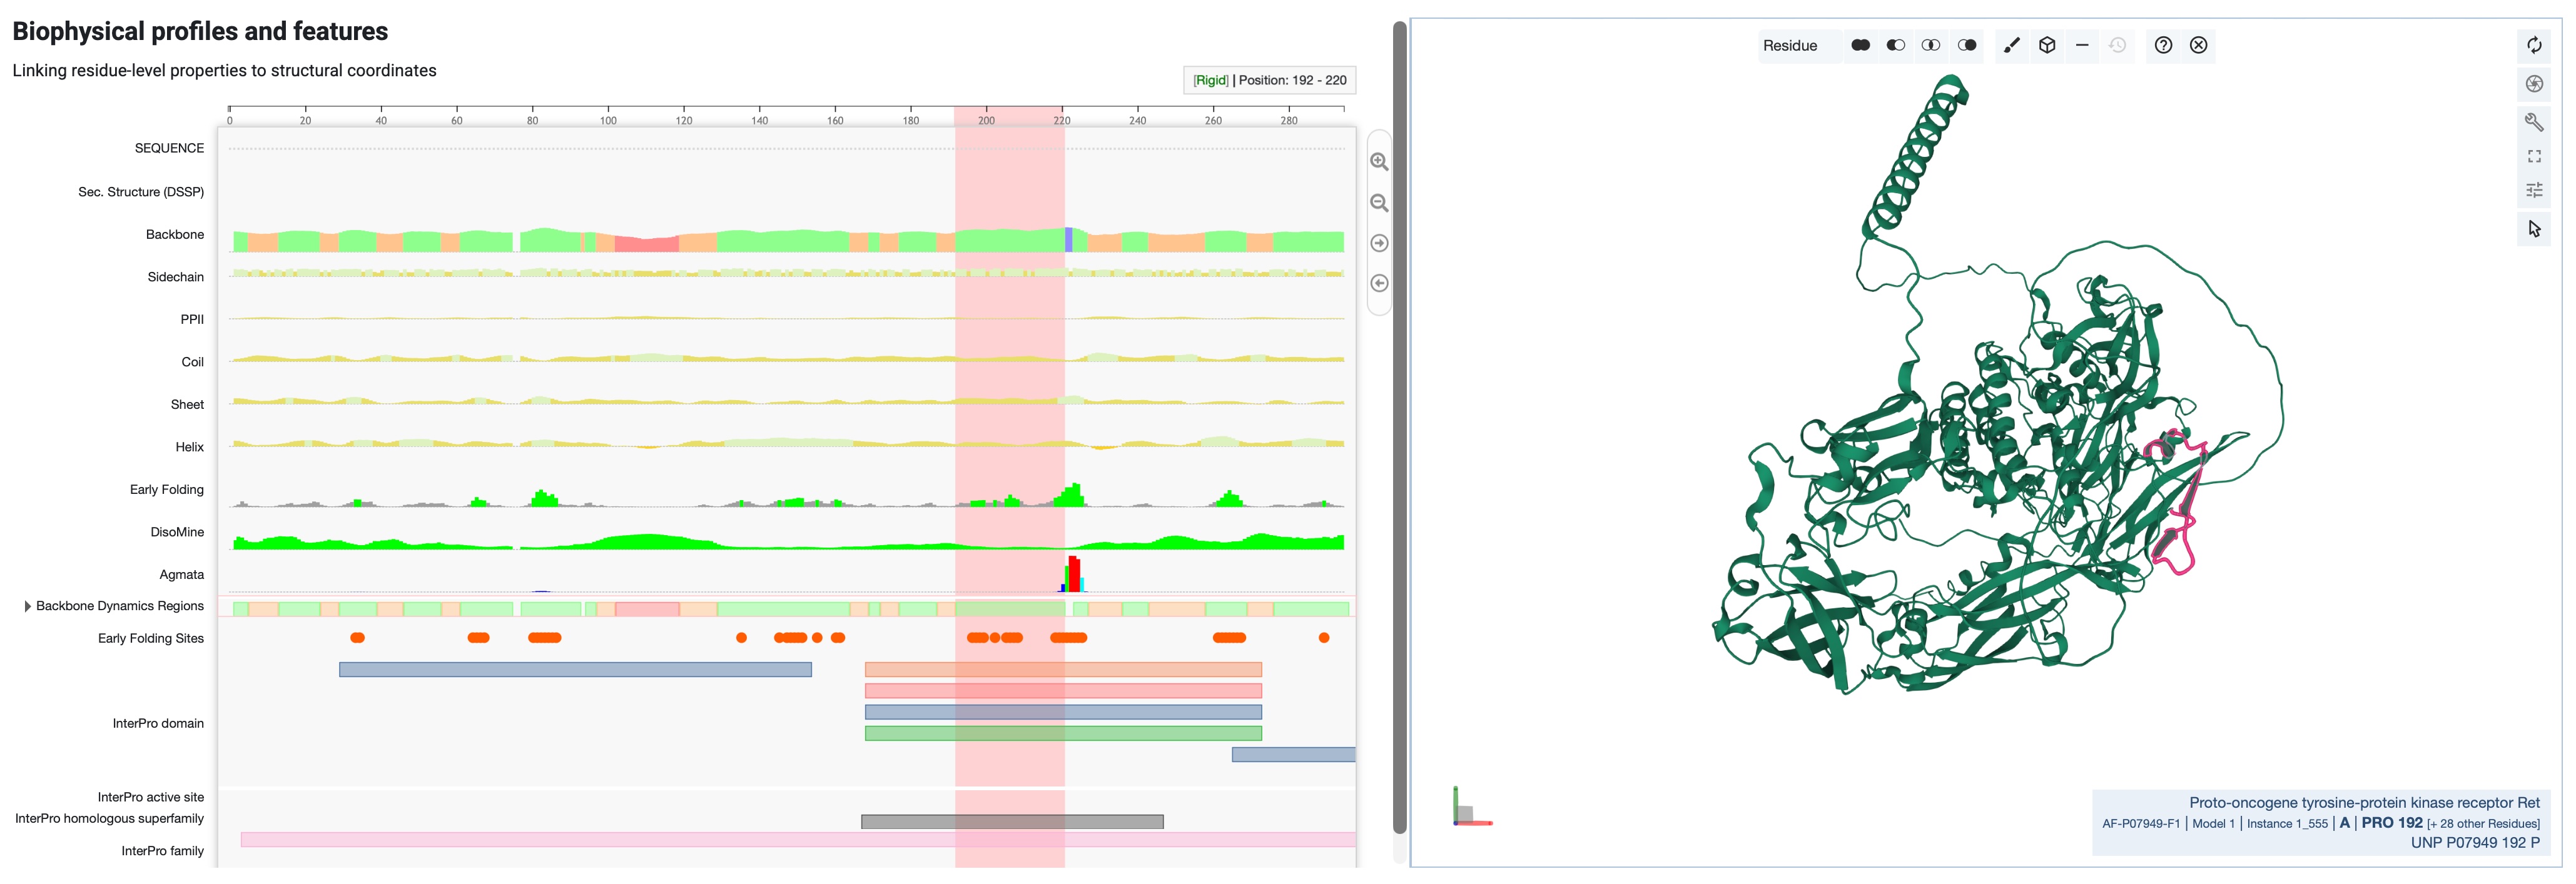
Task: Toggle the arrow selection mode button
Action: click(x=2534, y=229)
